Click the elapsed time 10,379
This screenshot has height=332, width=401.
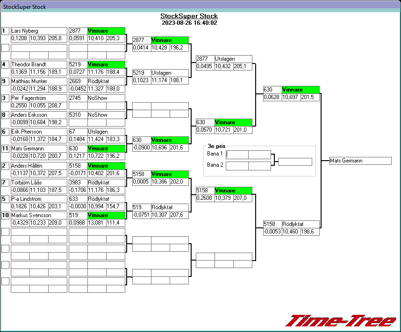point(224,198)
